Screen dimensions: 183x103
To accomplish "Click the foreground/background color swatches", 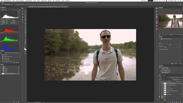I will [x=25, y=49].
